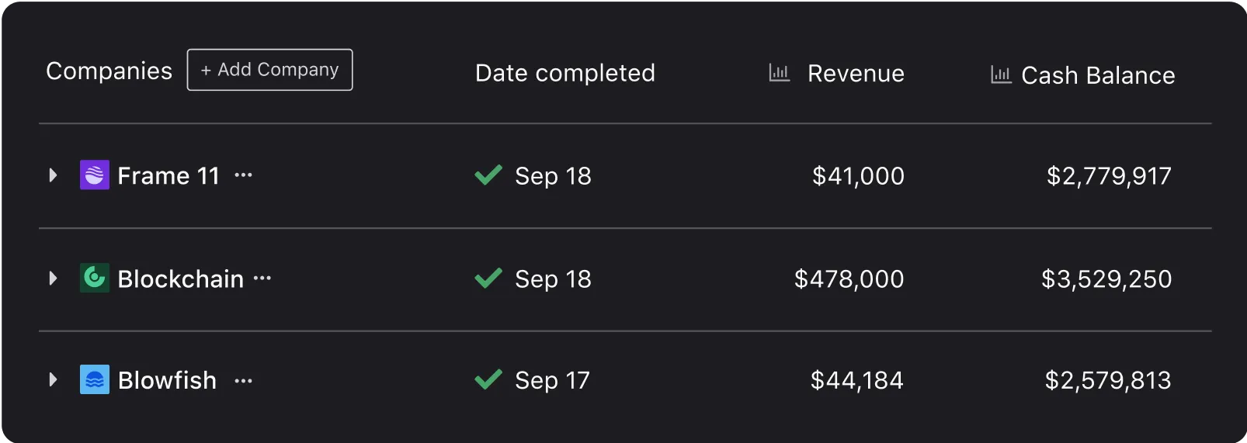Viewport: 1247px width, 443px height.
Task: Click the Add Company button
Action: pos(269,70)
